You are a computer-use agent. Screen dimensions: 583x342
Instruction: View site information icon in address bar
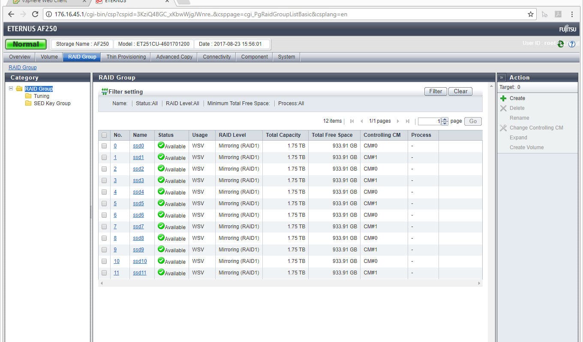[49, 14]
